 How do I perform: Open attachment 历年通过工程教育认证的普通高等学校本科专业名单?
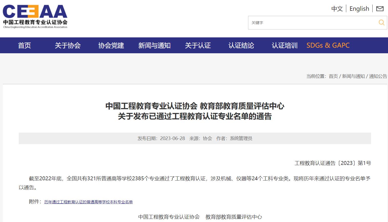click(88, 202)
